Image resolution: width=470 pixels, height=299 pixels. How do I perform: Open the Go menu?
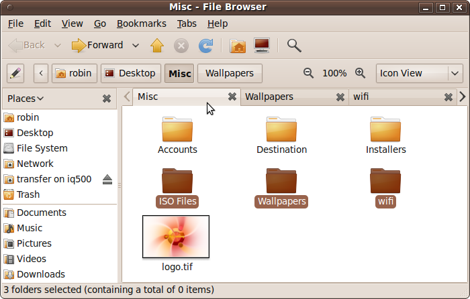[x=100, y=23]
